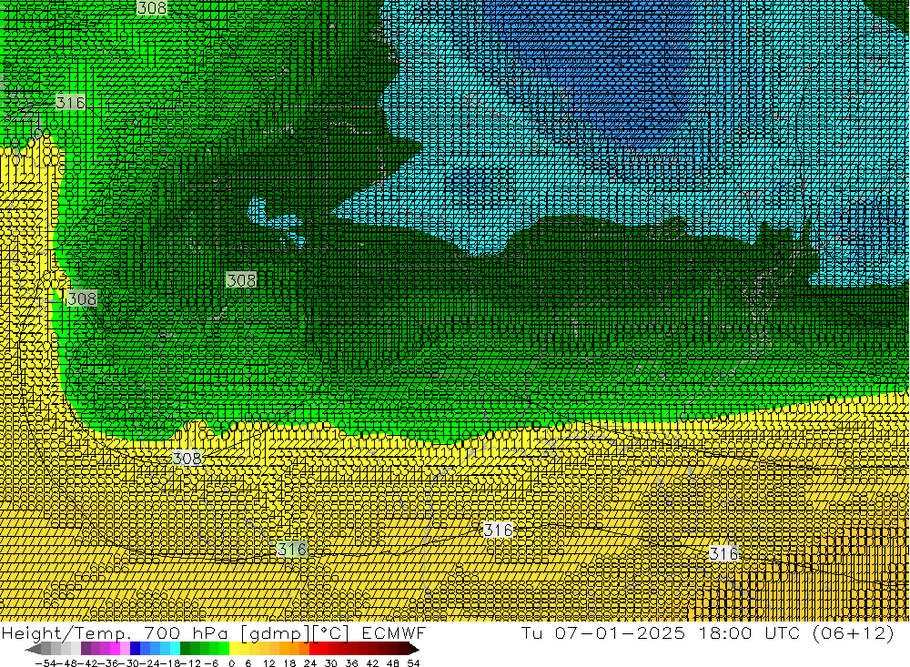910x667 pixels.
Task: Click the '48' legend tick label
Action: coord(393,663)
